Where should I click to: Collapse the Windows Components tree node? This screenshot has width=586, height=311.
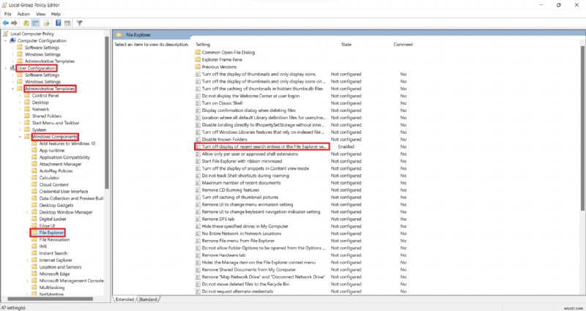(21, 137)
